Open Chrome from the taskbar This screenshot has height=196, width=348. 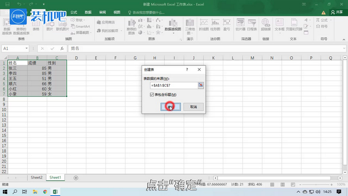pos(45,192)
